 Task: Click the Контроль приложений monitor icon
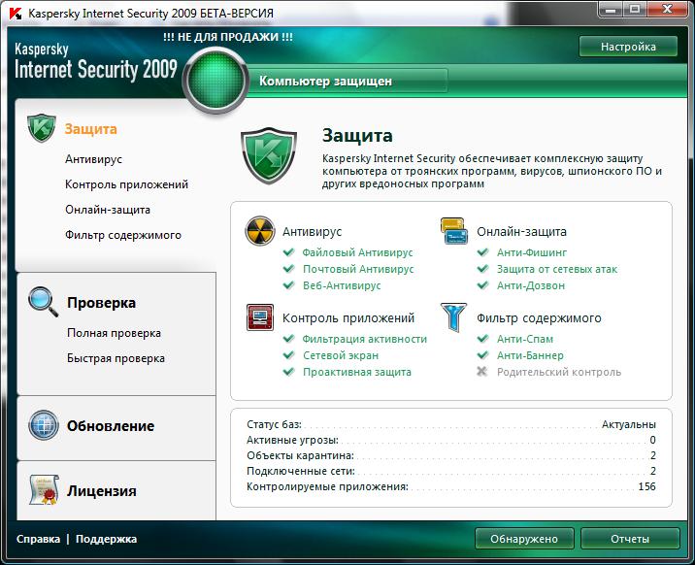click(259, 317)
